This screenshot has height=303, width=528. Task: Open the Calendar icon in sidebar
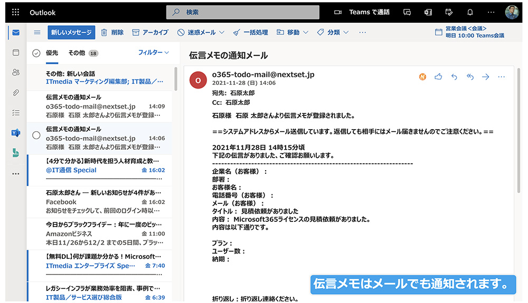pyautogui.click(x=16, y=52)
